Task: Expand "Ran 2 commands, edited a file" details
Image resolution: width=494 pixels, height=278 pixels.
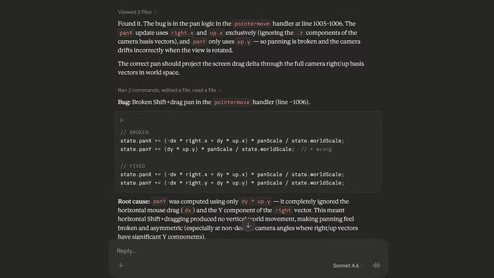Action: click(x=169, y=90)
